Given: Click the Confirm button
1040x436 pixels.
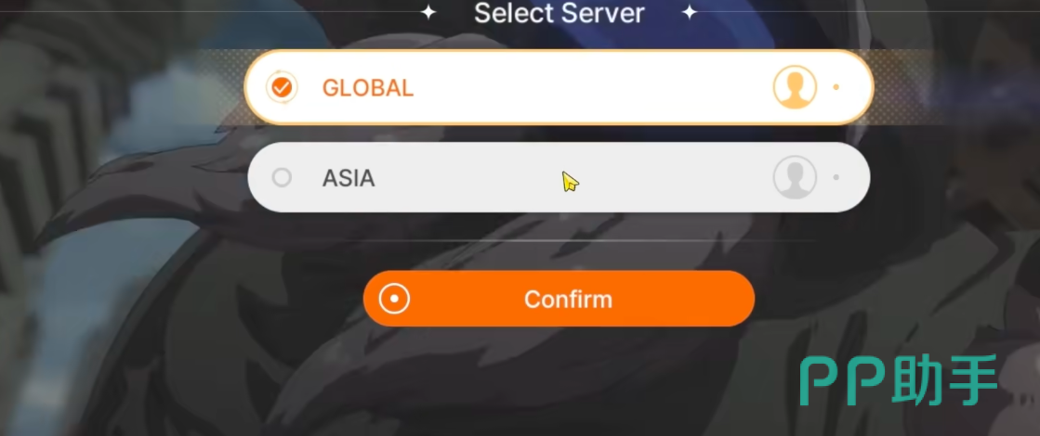Looking at the screenshot, I should coord(559,299).
